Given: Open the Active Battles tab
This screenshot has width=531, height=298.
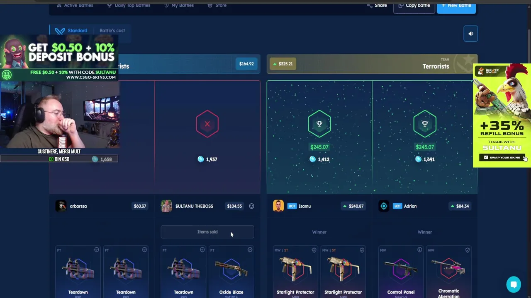Looking at the screenshot, I should point(75,5).
